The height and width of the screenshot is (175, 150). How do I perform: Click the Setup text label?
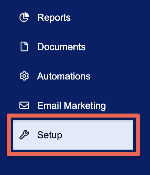50,135
